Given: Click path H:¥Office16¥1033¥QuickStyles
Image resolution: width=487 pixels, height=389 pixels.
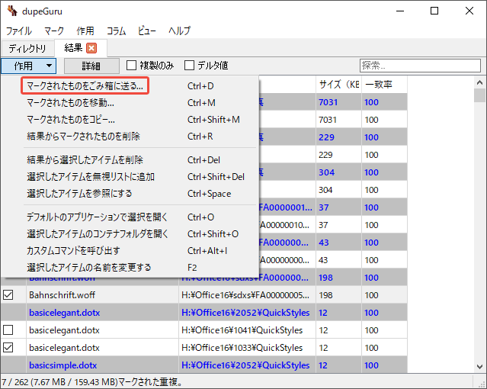Looking at the screenshot, I should (x=242, y=347).
